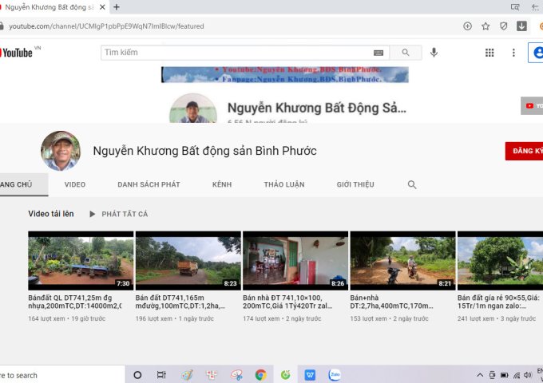Image resolution: width=543 pixels, height=383 pixels.
Task: Open Cortana circle icon on taskbar
Action: click(x=137, y=375)
